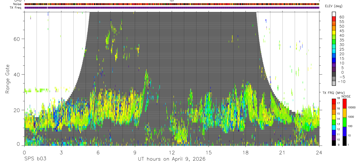
Task: Click the red segment of the ELEV colorbar
Action: (334, 19)
